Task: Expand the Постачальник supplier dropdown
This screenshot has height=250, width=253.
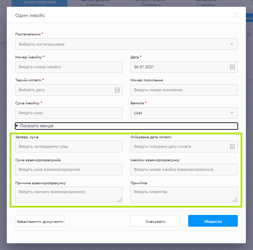Action: click(126, 44)
